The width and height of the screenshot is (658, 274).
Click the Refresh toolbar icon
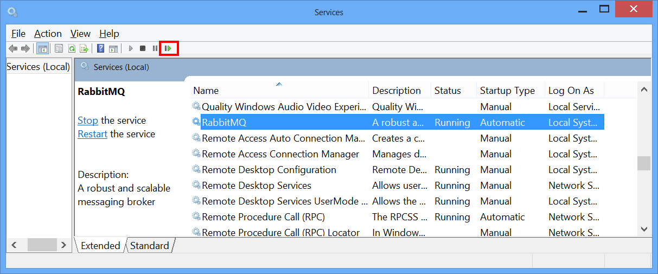(71, 49)
